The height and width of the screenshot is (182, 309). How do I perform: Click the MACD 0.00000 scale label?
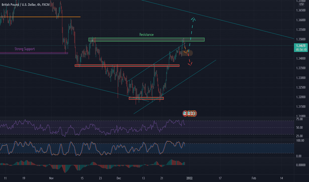point(301,165)
